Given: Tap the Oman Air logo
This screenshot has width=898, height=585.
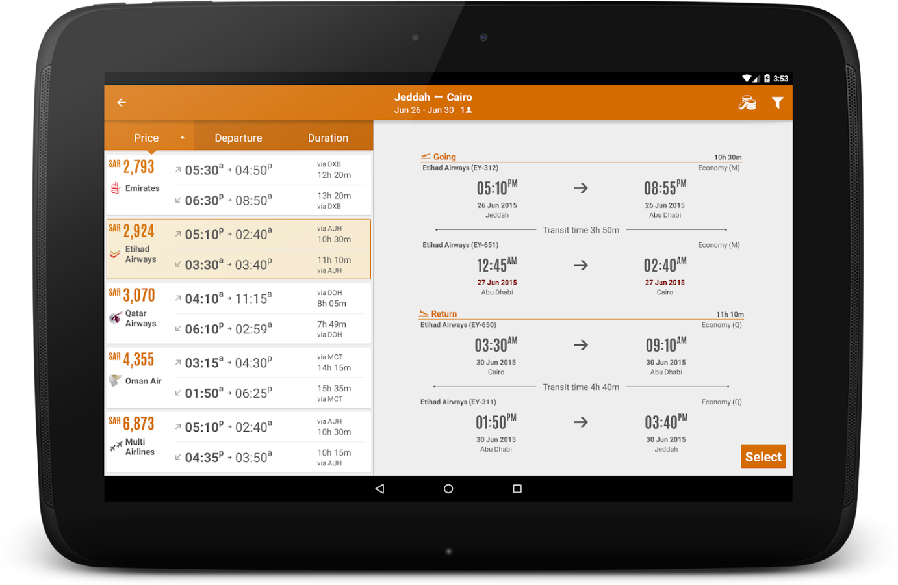Looking at the screenshot, I should (115, 380).
